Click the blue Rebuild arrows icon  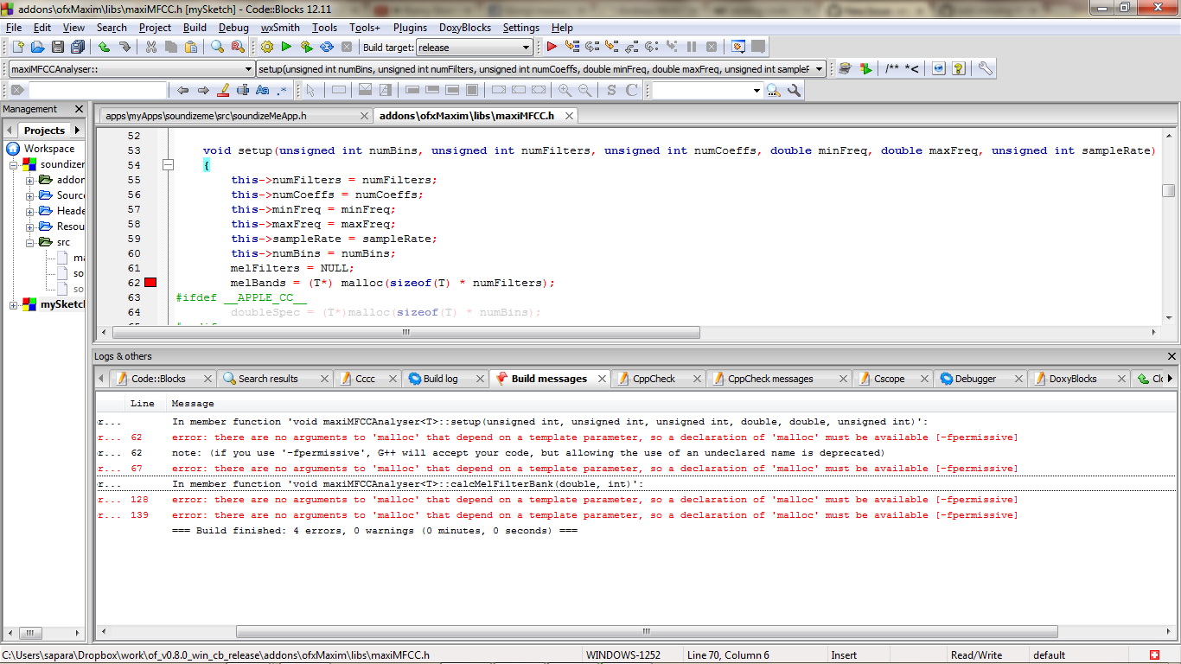pos(327,47)
